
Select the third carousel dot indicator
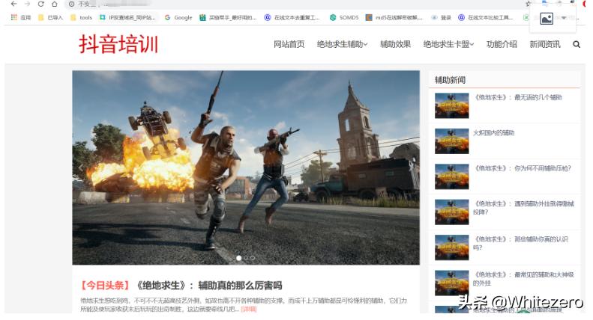[x=253, y=258]
